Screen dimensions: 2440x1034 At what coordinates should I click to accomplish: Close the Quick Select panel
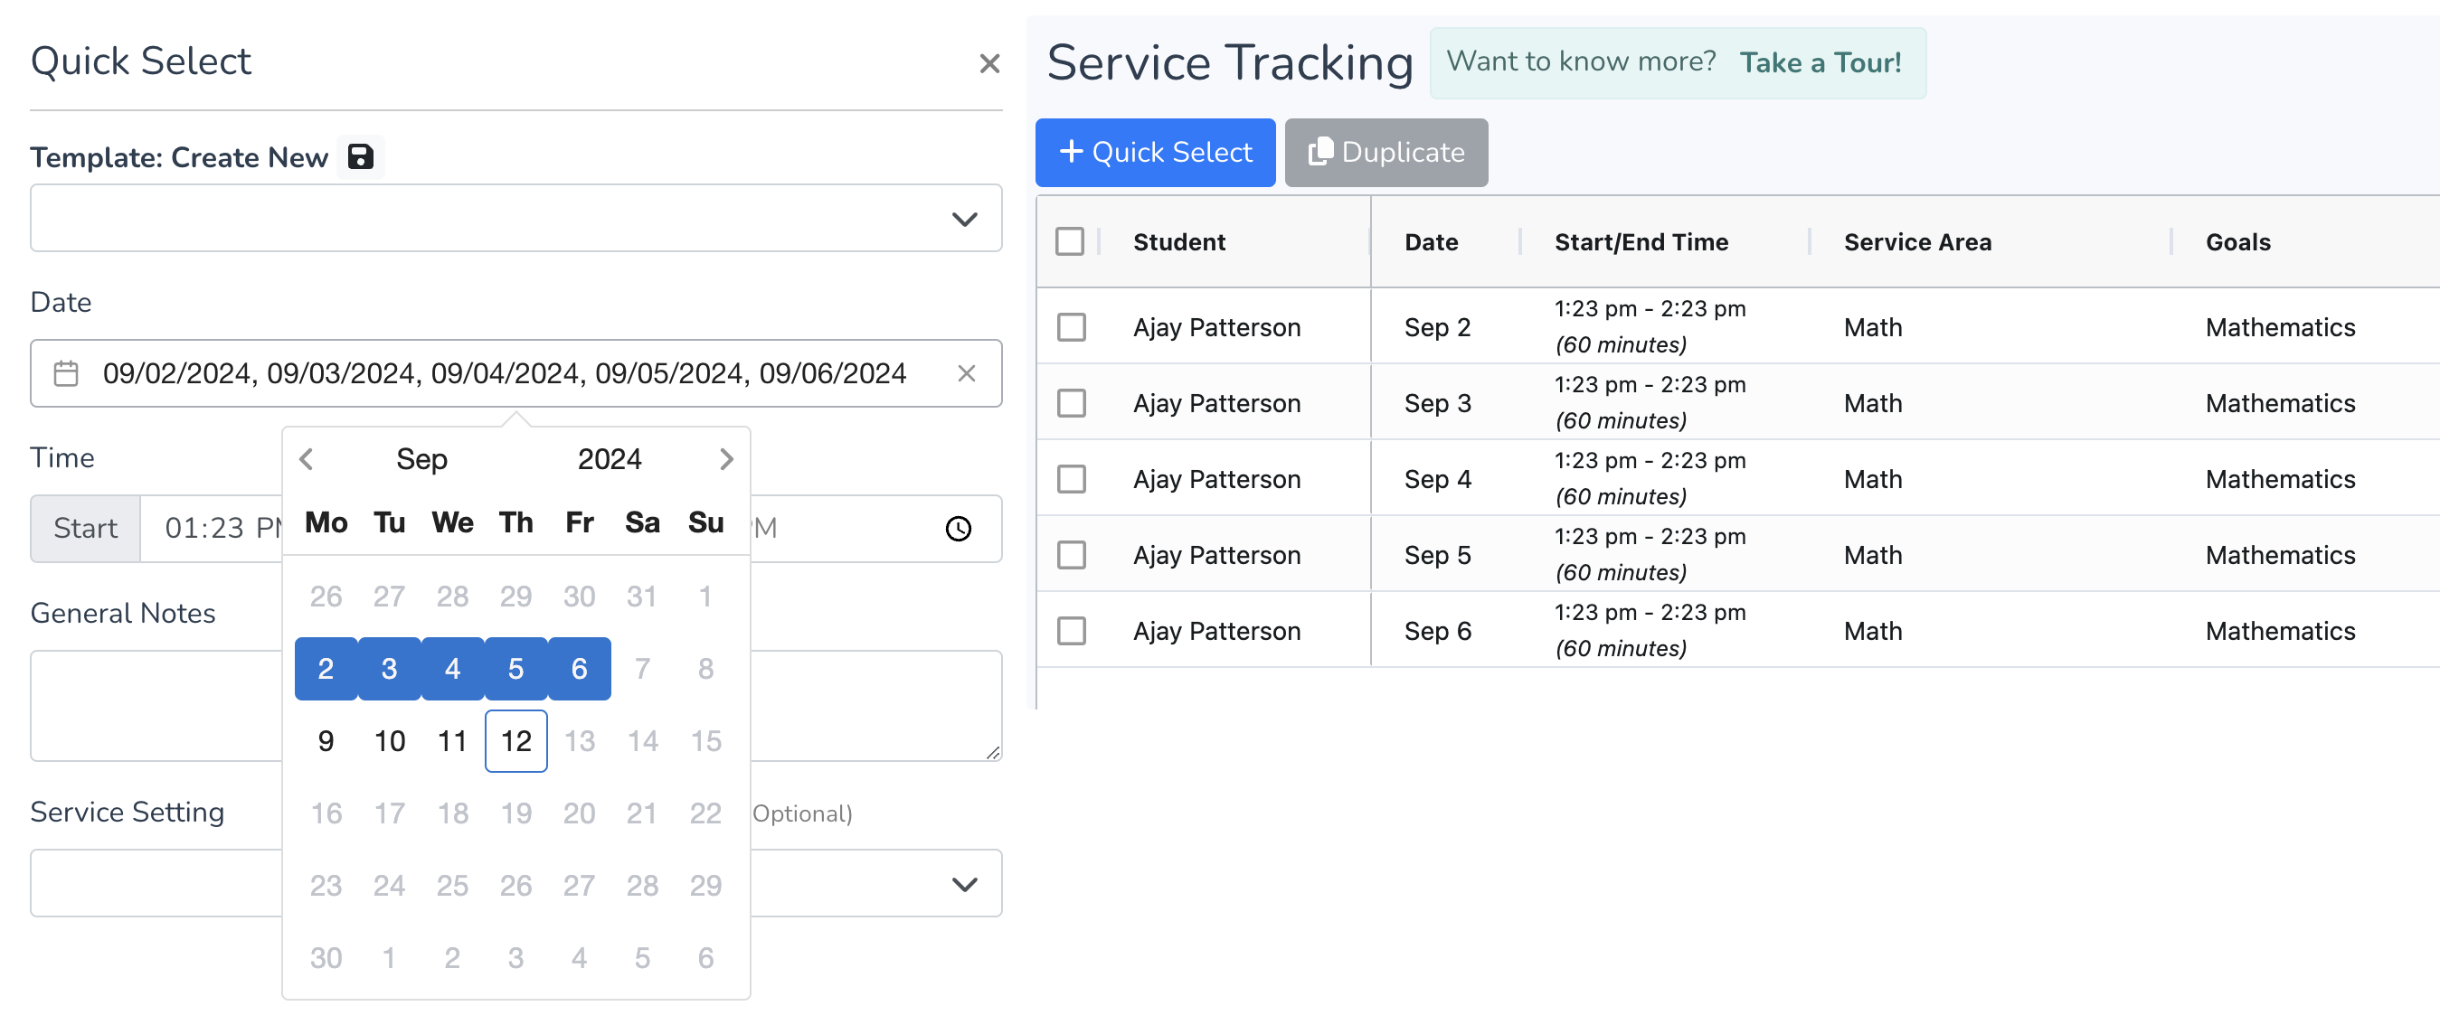(x=988, y=63)
